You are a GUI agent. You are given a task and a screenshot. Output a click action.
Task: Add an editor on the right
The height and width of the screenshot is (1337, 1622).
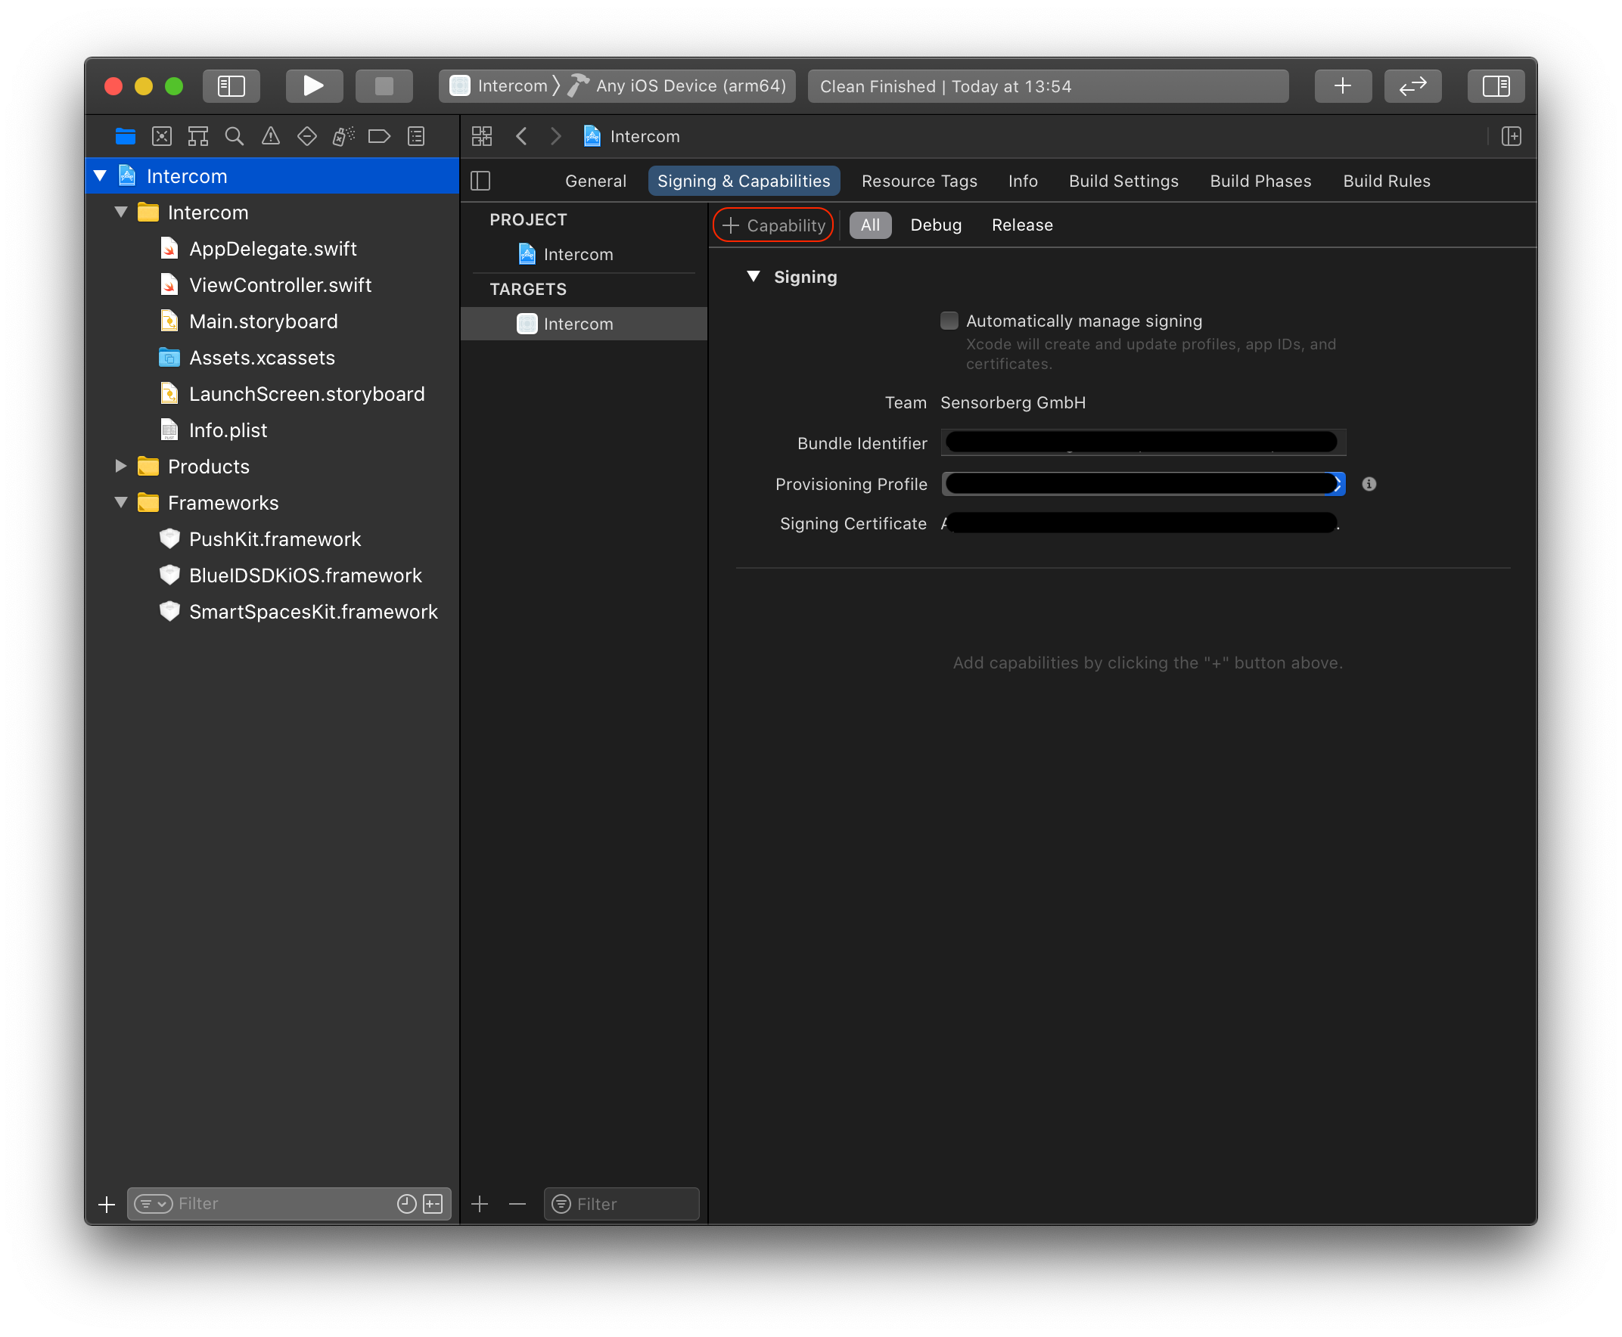(x=1511, y=136)
